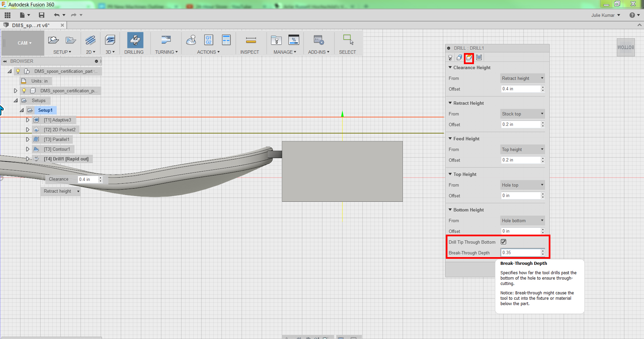Switch to the Cycle tab in Drill dialog
The image size is (644, 339).
tap(479, 58)
